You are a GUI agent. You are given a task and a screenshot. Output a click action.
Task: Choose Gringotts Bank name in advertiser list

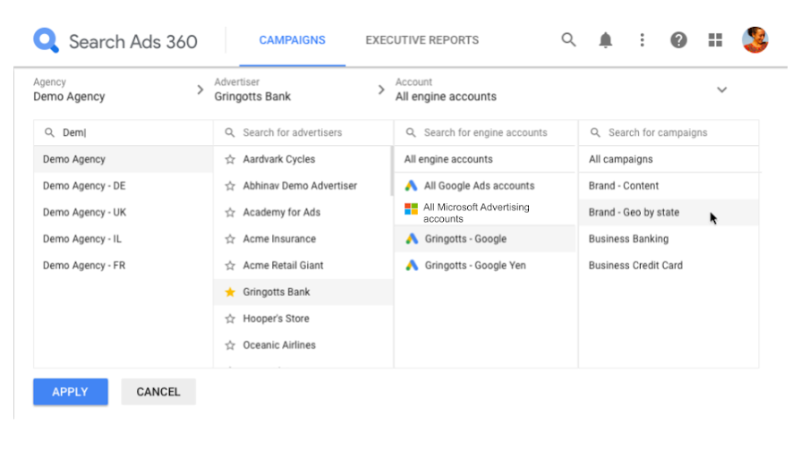point(277,293)
